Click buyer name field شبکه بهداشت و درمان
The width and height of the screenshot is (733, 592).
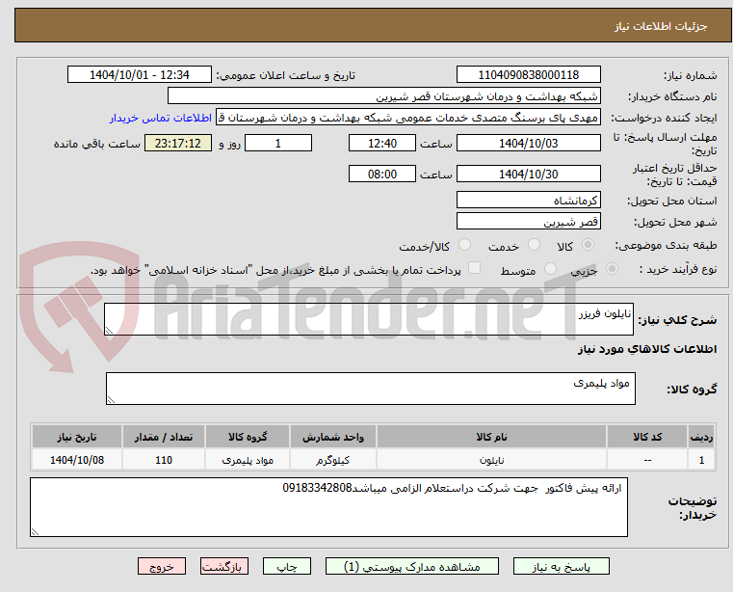coord(383,96)
